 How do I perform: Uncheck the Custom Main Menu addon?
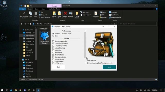point(53,43)
